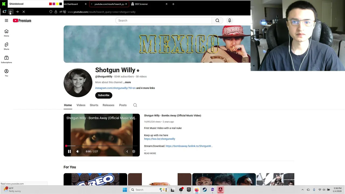This screenshot has width=345, height=194.
Task: Open the bombsaway.fanlink.to stream link
Action: [x=189, y=146]
